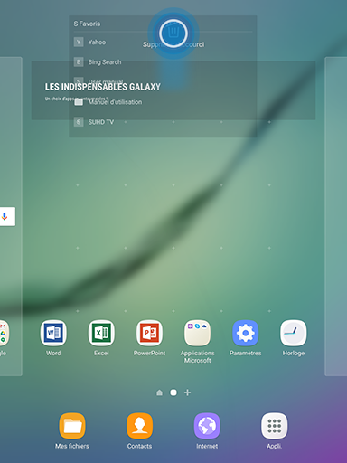Open the PowerPoint app
This screenshot has width=347, height=463.
click(x=149, y=333)
